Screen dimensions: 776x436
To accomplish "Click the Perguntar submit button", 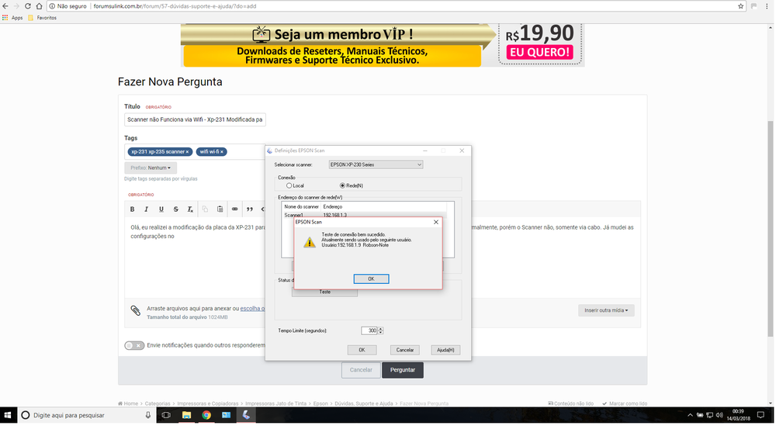I will tap(402, 370).
